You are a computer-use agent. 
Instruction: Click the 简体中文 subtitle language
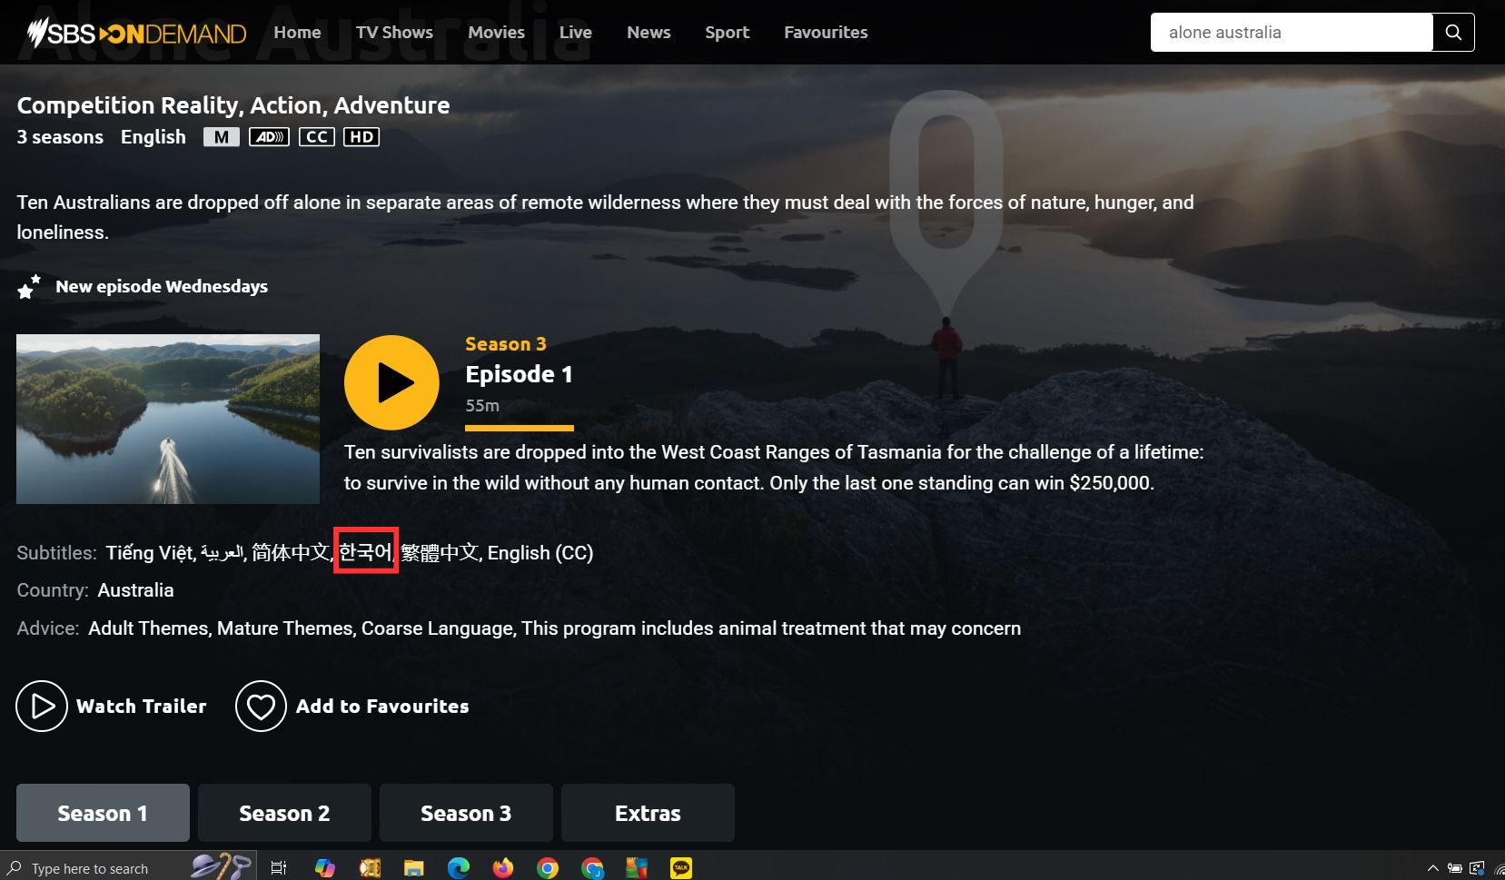290,552
